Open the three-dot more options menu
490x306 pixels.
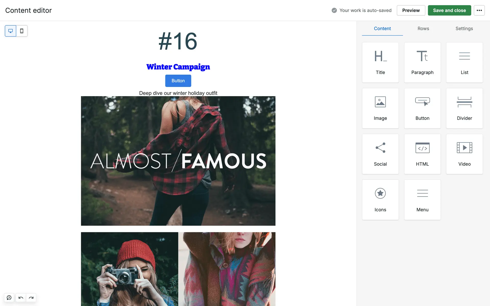[x=479, y=10]
